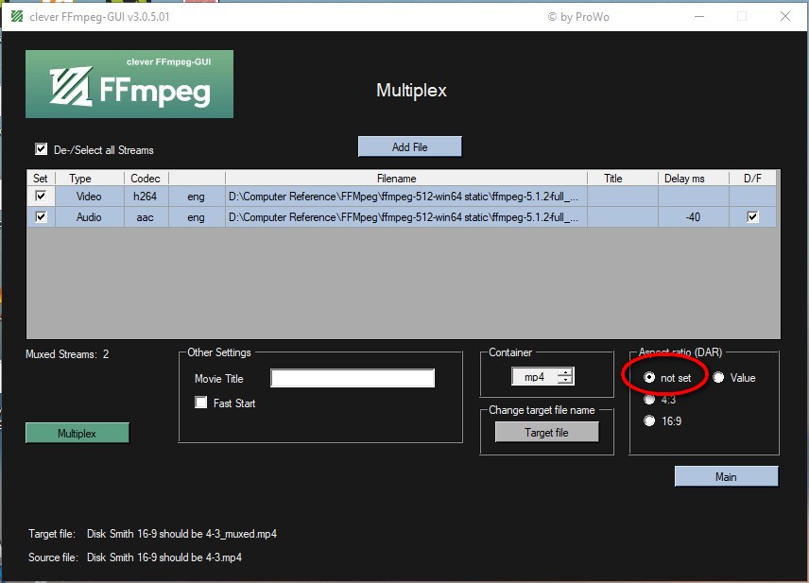Click the Title column header
The width and height of the screenshot is (809, 583).
[x=623, y=179]
